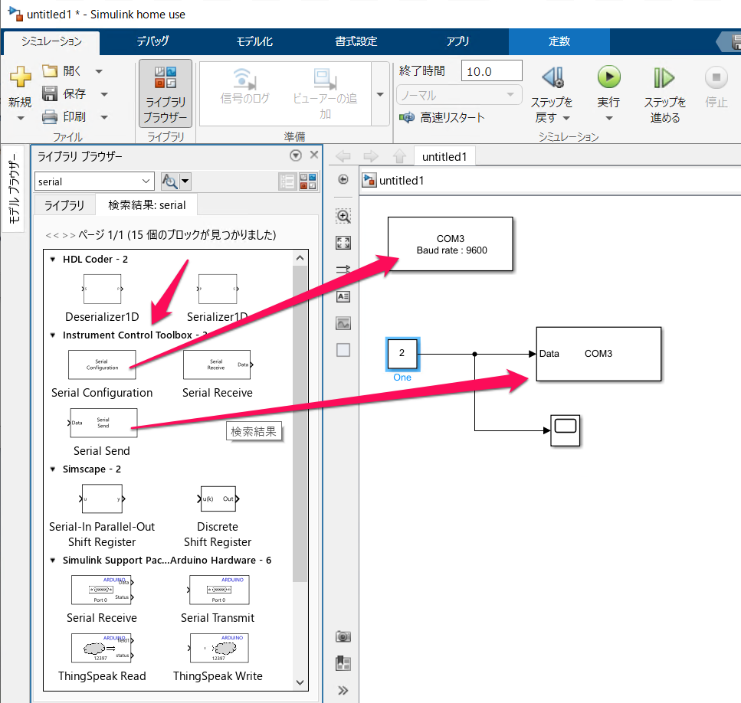Open library browser panel options menu
The width and height of the screenshot is (741, 703).
pyautogui.click(x=296, y=155)
